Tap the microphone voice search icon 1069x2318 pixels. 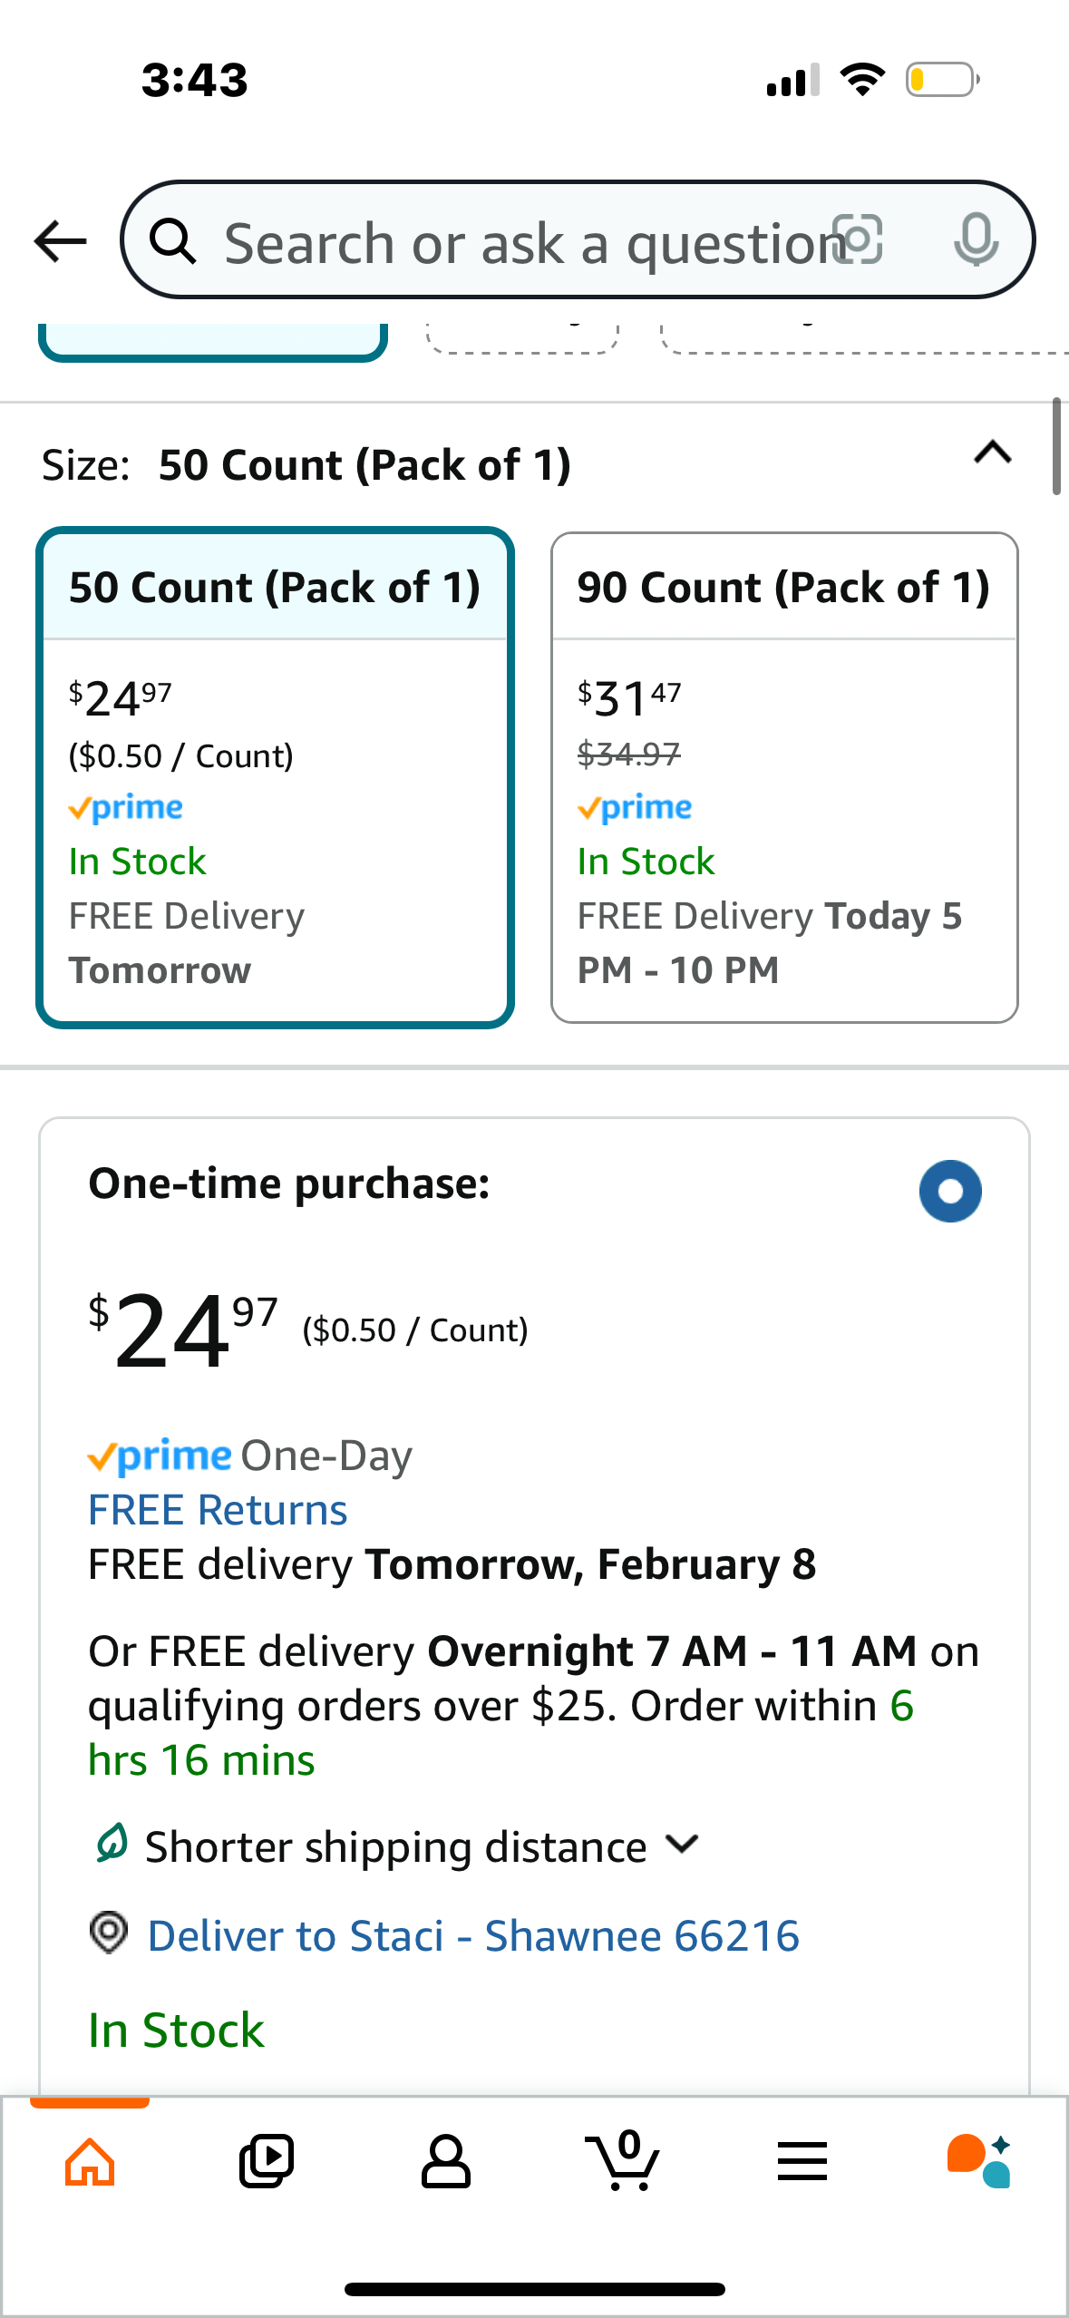point(977,240)
